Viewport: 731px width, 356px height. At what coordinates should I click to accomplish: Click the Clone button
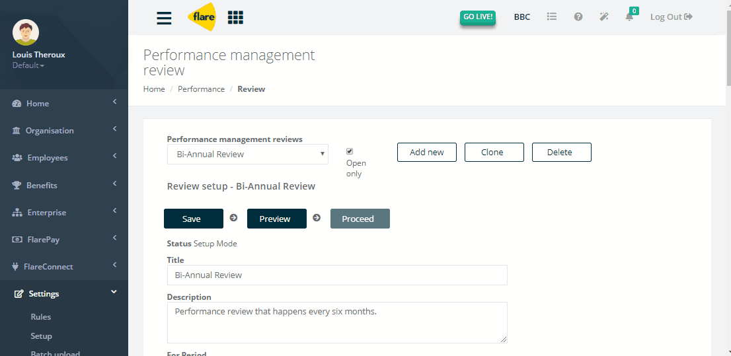[x=494, y=153]
